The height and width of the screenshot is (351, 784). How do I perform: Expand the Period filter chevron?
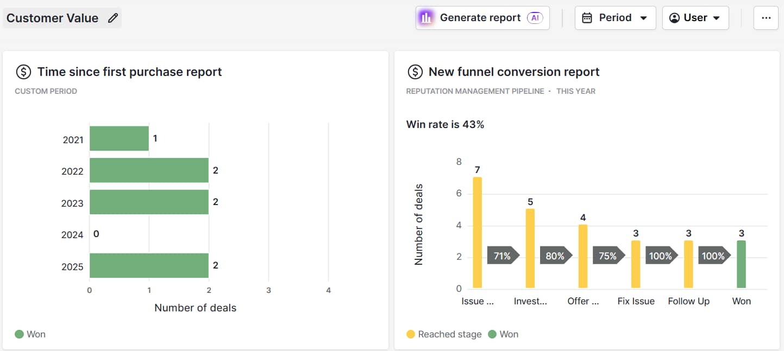coord(644,18)
